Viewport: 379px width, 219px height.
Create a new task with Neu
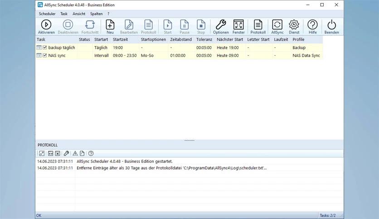(110, 27)
